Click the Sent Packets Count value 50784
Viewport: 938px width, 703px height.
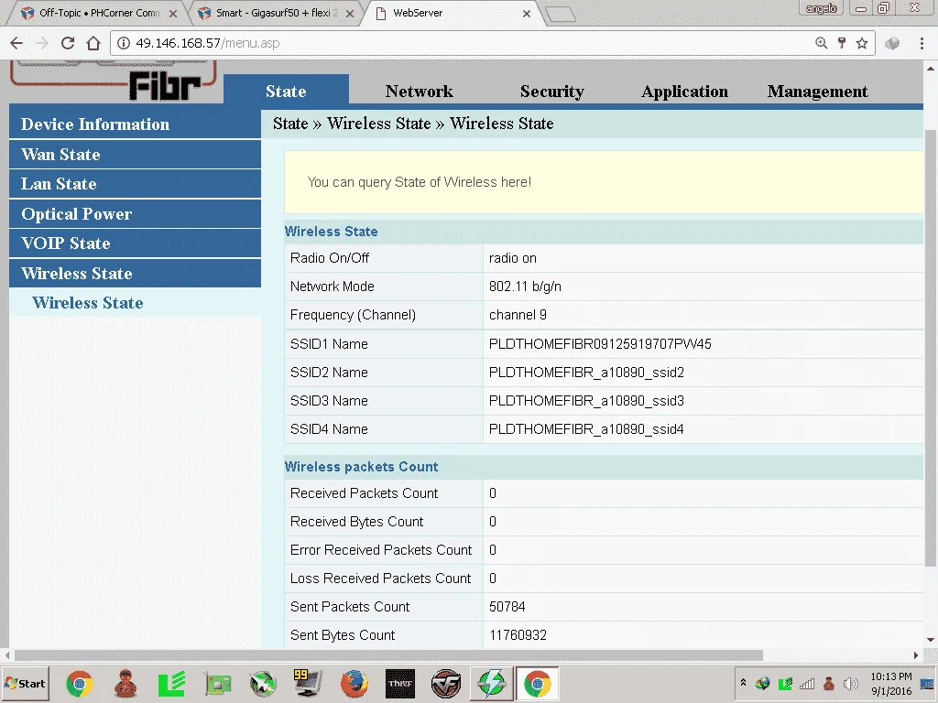(507, 607)
